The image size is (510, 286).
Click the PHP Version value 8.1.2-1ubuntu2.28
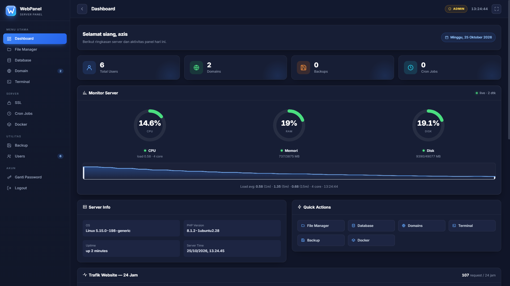(203, 231)
